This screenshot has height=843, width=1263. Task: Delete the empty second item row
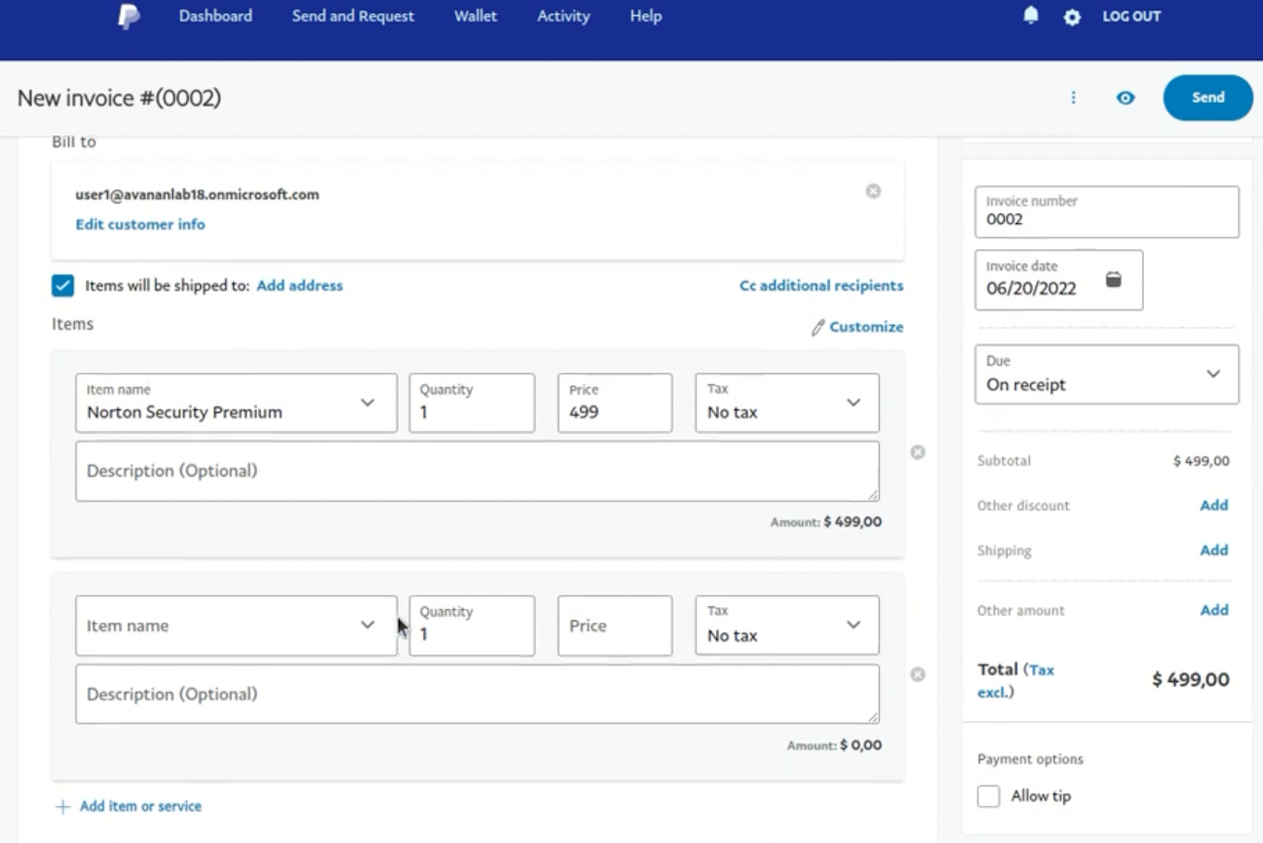tap(918, 675)
